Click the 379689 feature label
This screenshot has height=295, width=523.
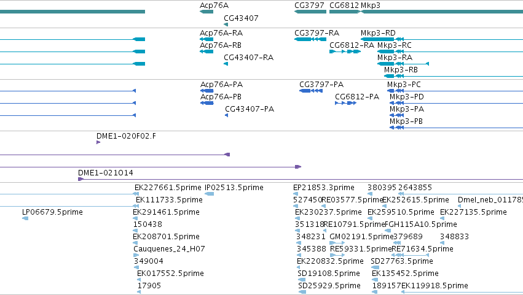click(x=408, y=237)
